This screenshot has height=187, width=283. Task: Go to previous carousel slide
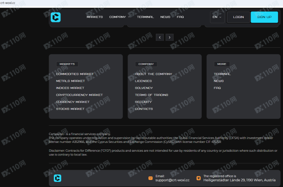(159, 37)
